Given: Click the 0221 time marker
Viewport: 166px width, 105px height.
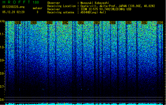Looking at the screenshot, I should tap(18, 23).
